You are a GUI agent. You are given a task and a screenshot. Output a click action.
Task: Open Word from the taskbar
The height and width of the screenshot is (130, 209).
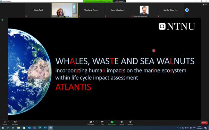click(45, 128)
